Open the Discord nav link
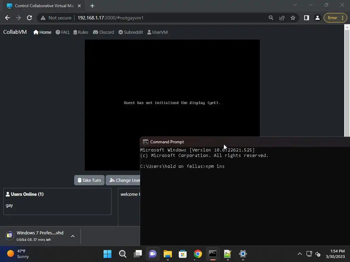Screen dimensions: 350x262 pos(104,32)
